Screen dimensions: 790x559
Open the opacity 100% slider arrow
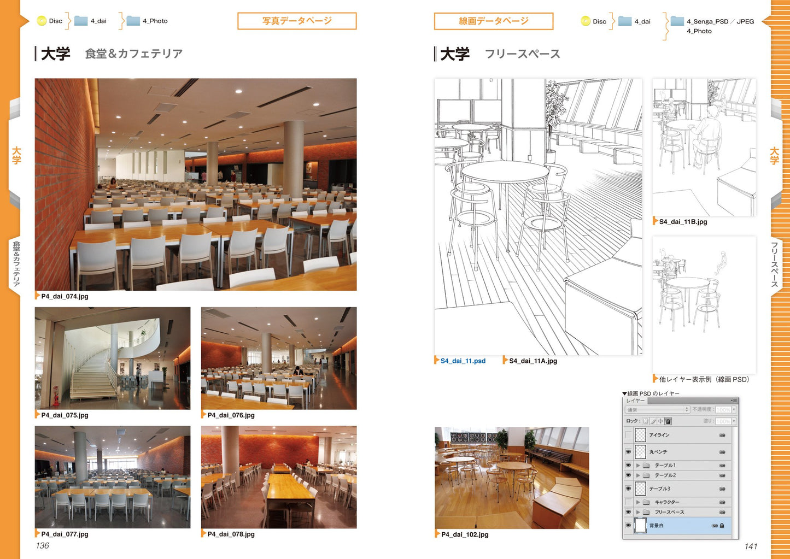coord(734,410)
